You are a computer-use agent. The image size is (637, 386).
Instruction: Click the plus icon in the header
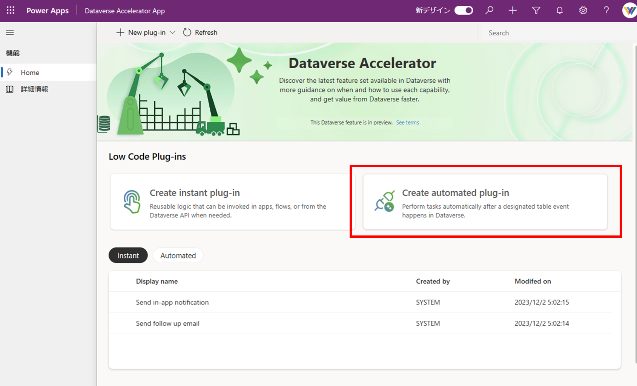(x=513, y=11)
